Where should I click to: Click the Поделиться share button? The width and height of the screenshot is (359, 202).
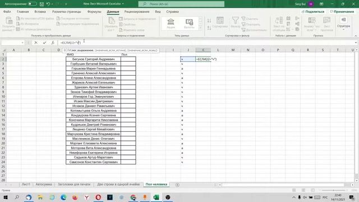[x=313, y=11]
